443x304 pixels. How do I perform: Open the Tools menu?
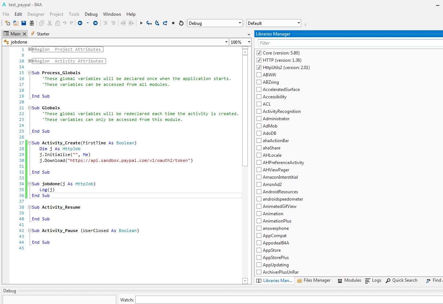coord(74,14)
